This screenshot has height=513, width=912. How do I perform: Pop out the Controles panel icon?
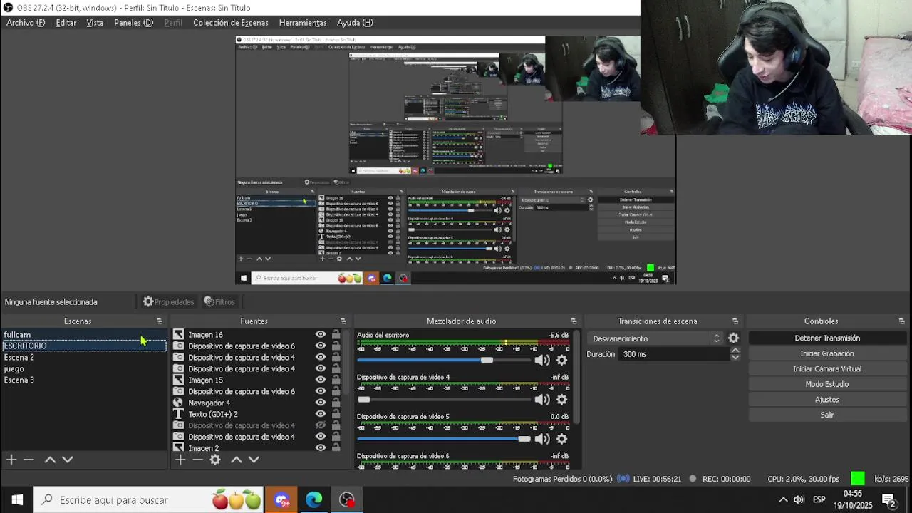click(901, 321)
